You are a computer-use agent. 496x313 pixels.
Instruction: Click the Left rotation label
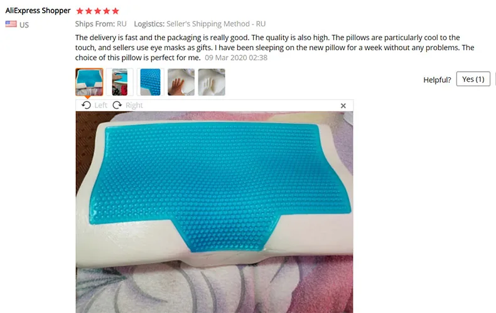101,105
